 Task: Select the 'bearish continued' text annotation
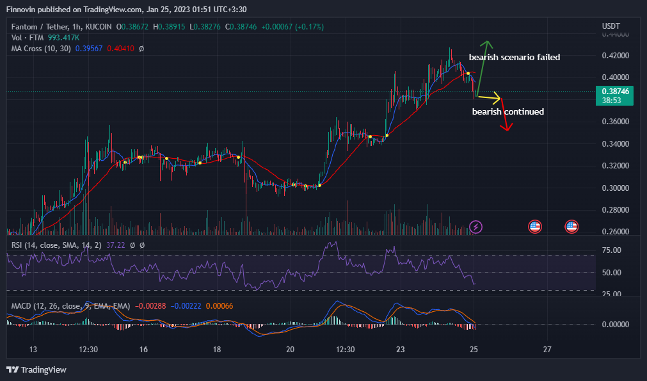[x=508, y=111]
